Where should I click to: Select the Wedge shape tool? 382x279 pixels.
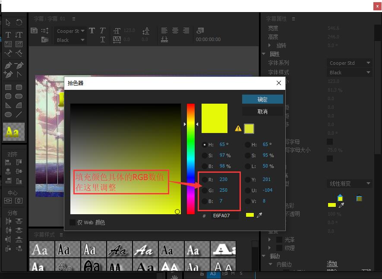pos(8,105)
